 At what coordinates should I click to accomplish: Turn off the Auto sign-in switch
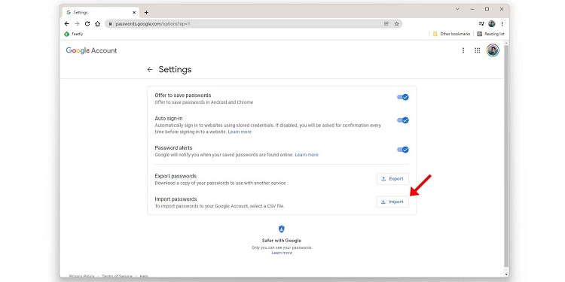click(x=403, y=120)
